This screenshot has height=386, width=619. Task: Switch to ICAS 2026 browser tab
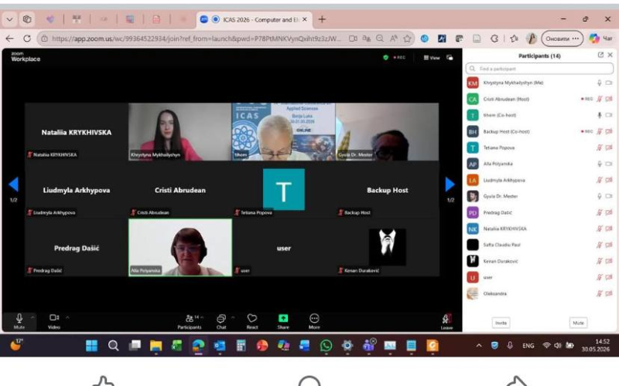(x=255, y=19)
